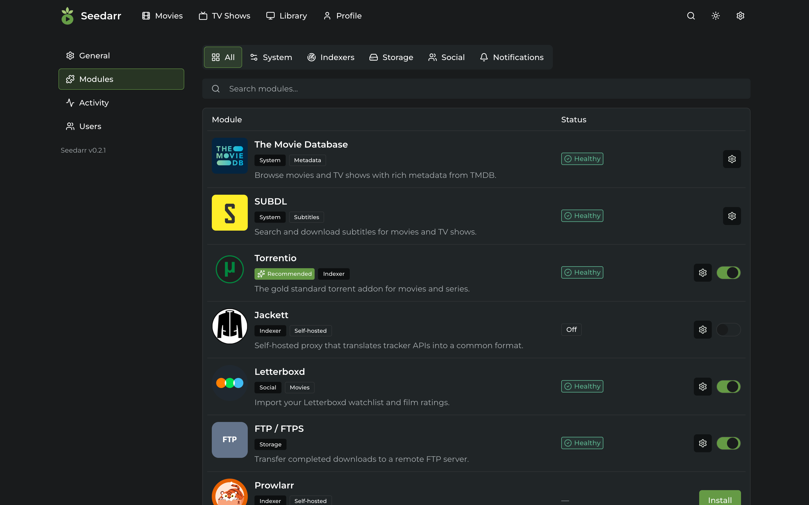Click the Letterboxd three-dot logo
This screenshot has height=505, width=809.
(230, 383)
